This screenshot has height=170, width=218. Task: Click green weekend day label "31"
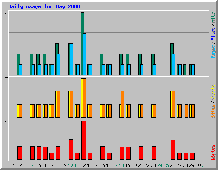point(204,165)
